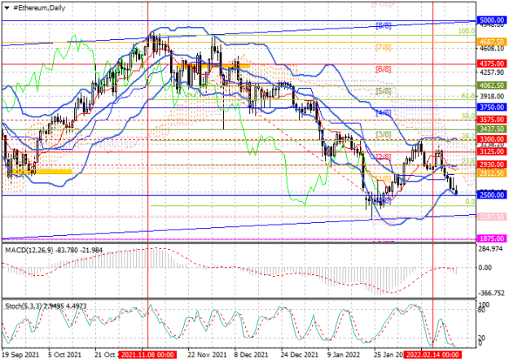509x363 pixels.
Task: Select the 3750.00 blue price label
Action: point(491,107)
